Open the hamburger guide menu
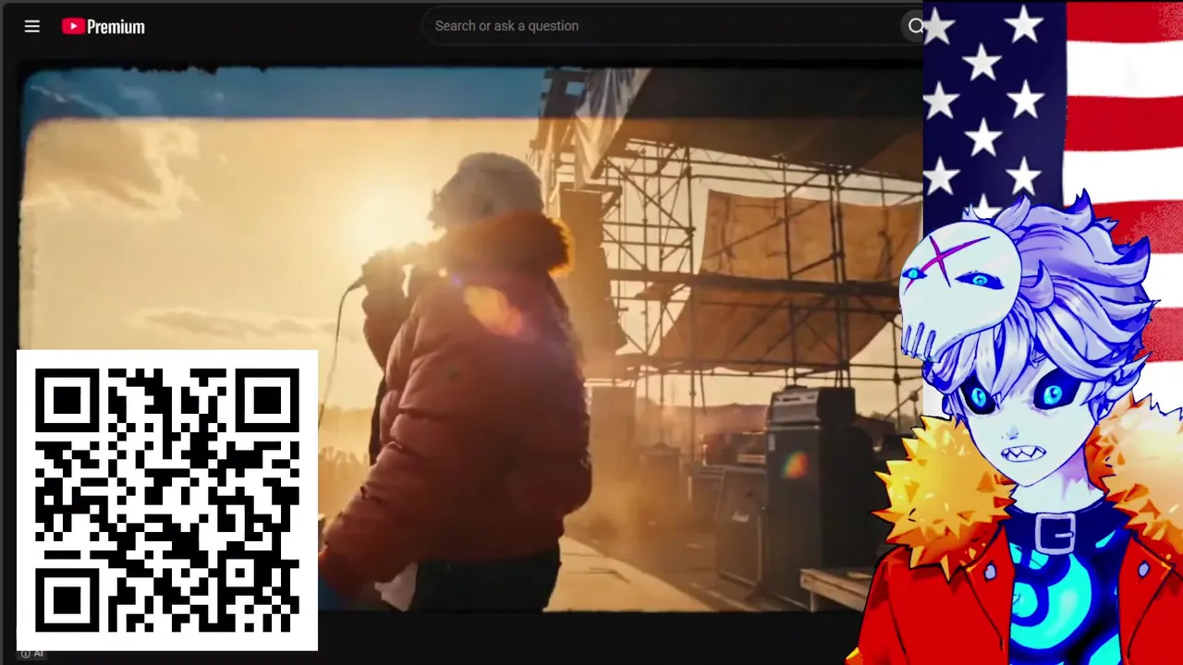Screen dimensions: 1183x665 [32, 26]
